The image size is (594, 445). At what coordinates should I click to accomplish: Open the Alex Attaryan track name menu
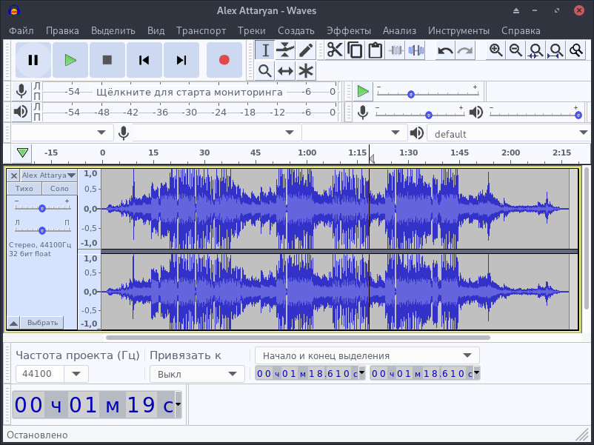[47, 175]
